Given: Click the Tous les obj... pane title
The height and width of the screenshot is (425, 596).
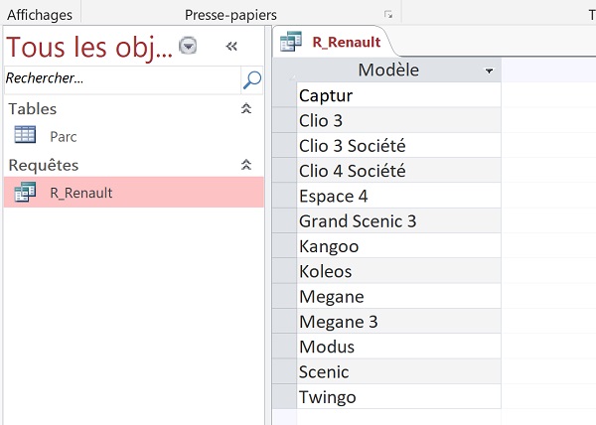Looking at the screenshot, I should pos(89,47).
